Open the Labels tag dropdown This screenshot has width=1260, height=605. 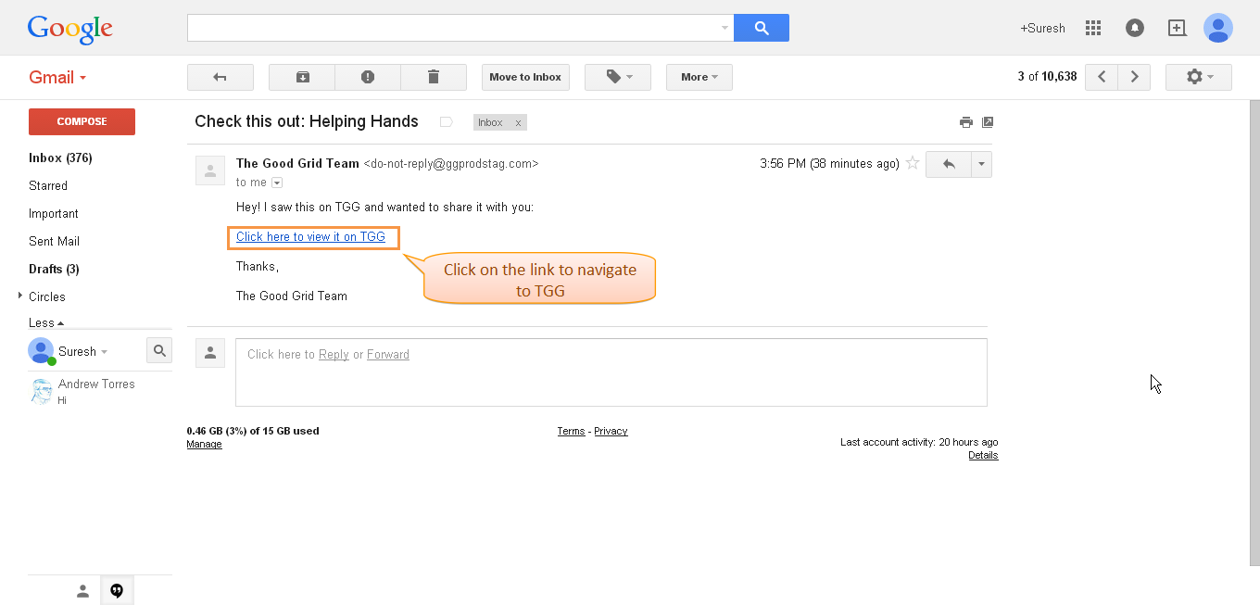click(x=618, y=77)
